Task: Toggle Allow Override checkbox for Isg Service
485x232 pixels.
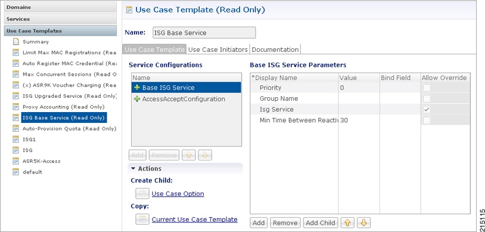Action: [x=427, y=109]
